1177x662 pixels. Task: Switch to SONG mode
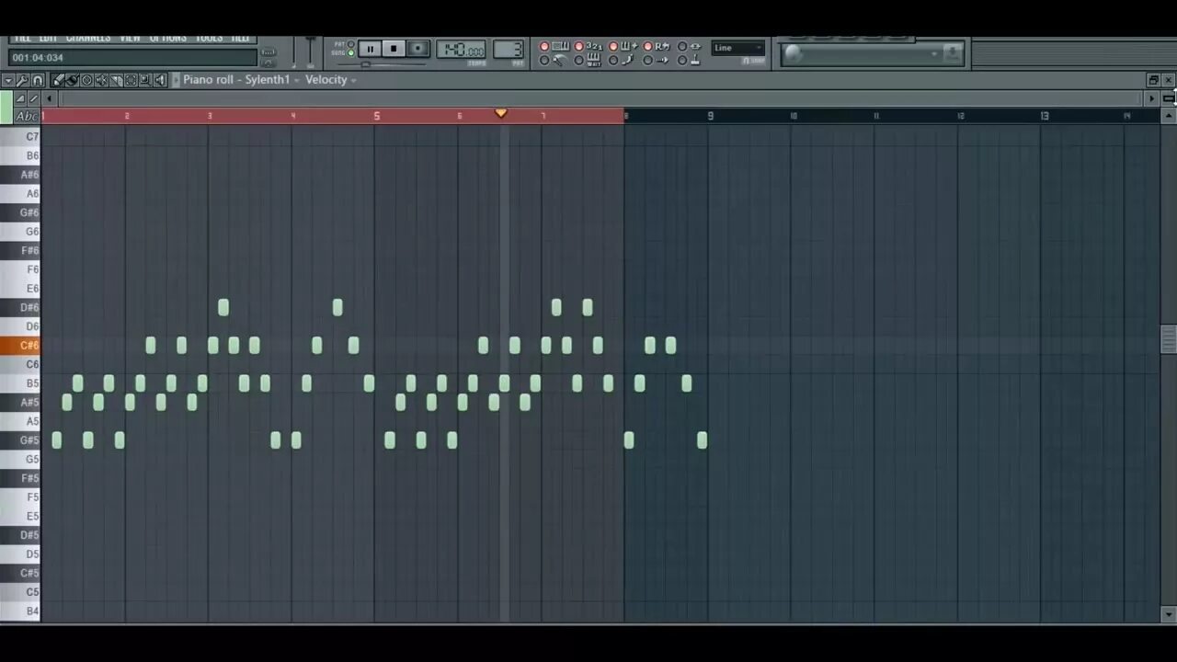click(350, 52)
